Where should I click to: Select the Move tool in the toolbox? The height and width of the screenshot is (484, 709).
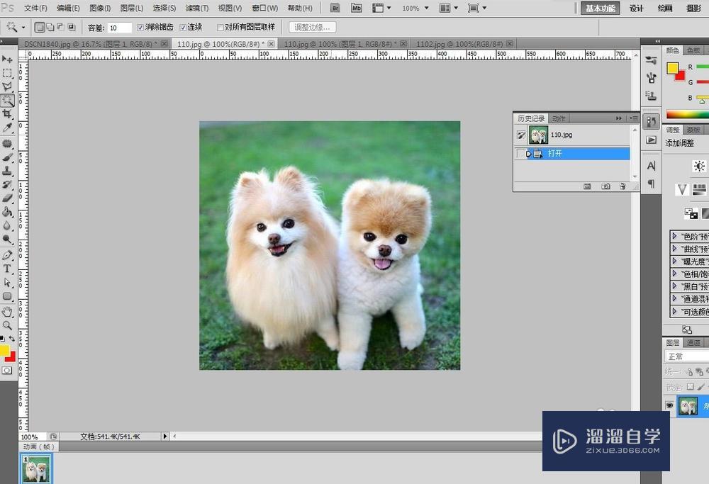(7, 59)
